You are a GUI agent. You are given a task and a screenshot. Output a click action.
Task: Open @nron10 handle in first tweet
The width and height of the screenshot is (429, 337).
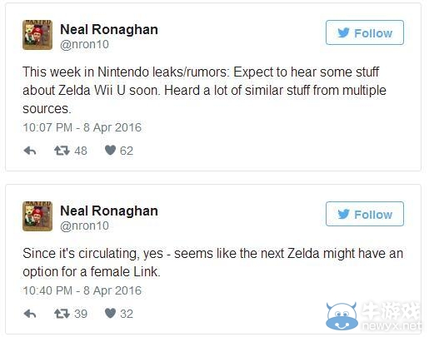[84, 44]
